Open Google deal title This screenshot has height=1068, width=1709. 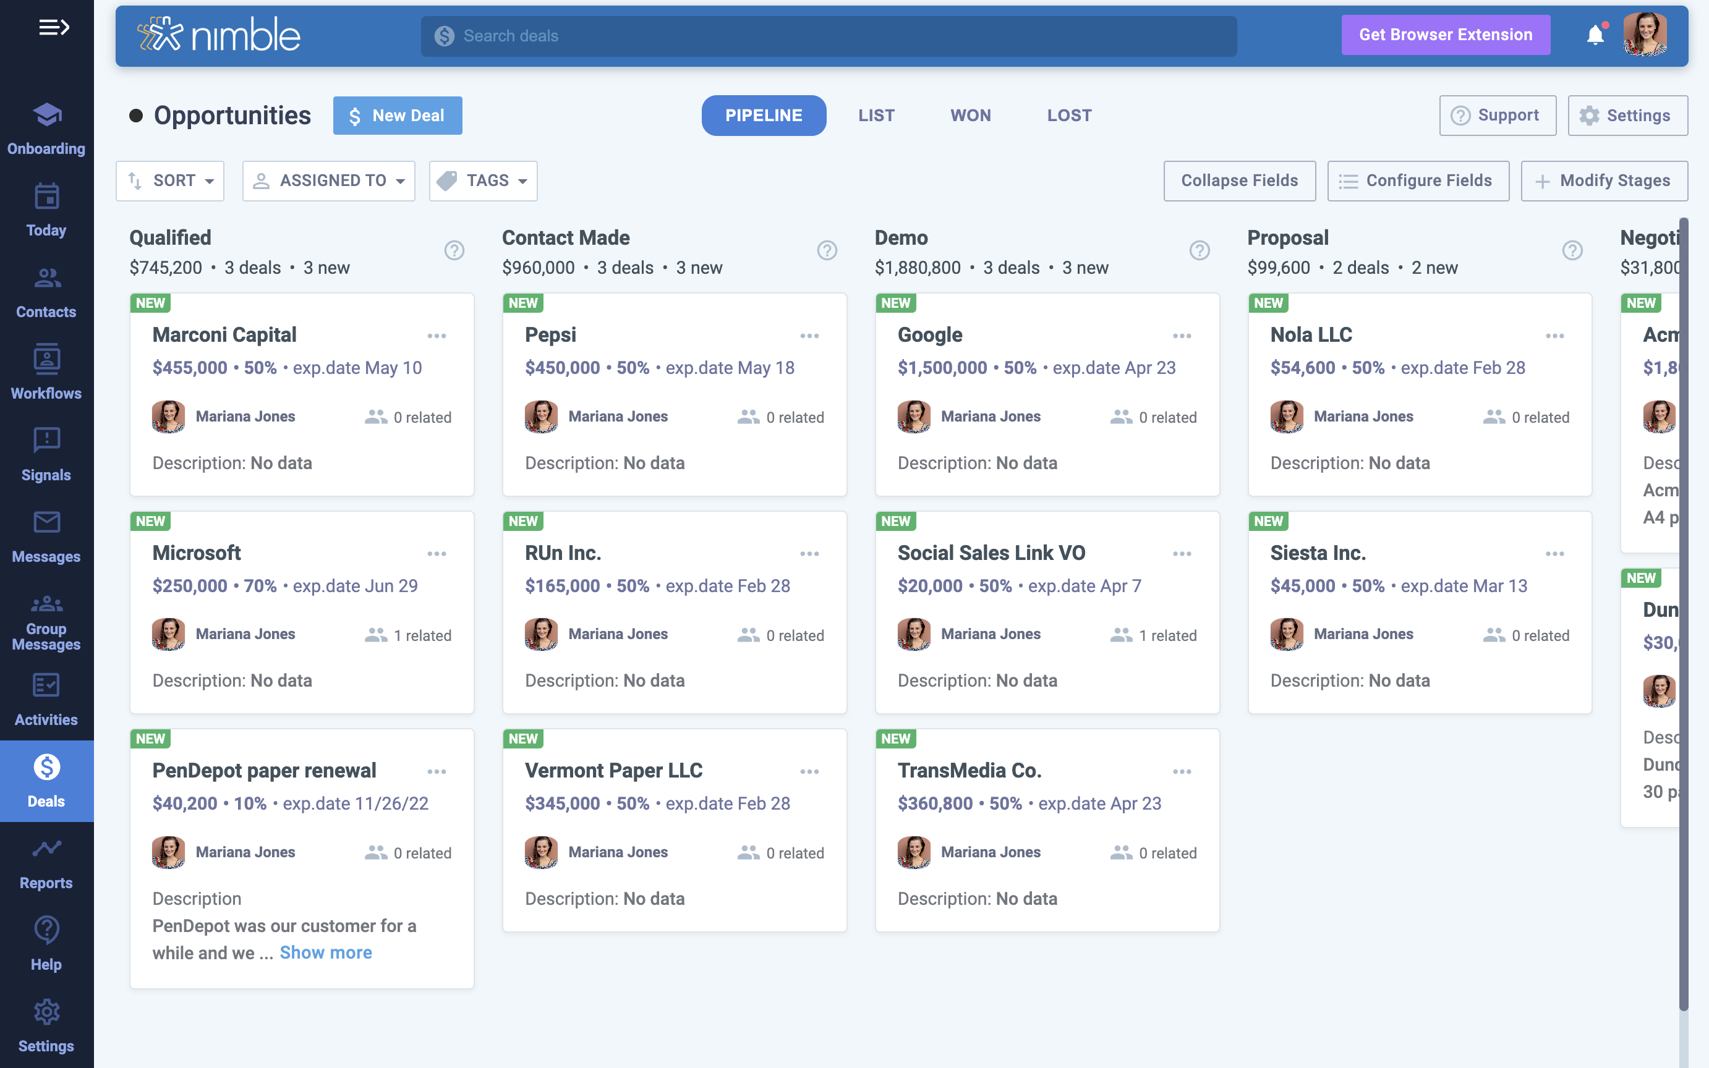930,334
